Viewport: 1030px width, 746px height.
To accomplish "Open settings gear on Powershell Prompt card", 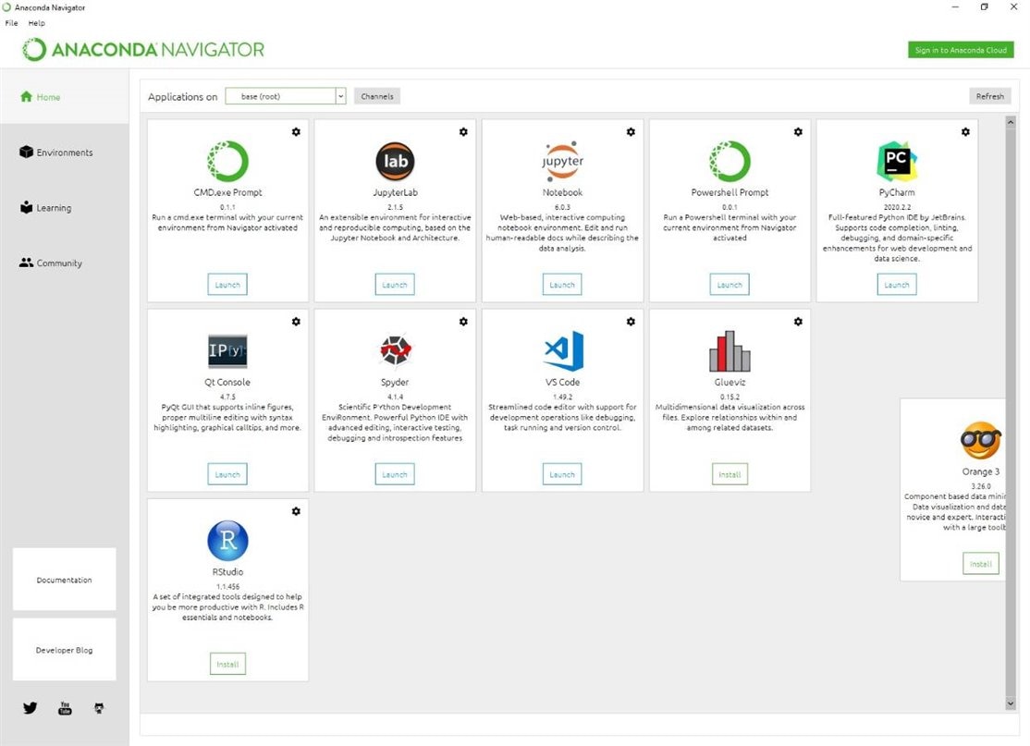I will click(798, 132).
